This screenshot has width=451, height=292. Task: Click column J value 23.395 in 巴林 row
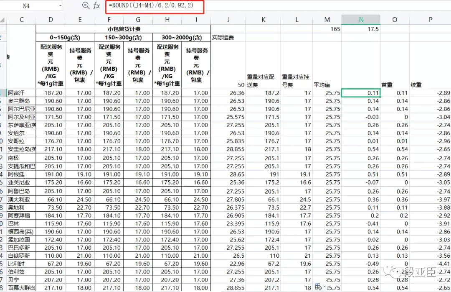(x=228, y=224)
